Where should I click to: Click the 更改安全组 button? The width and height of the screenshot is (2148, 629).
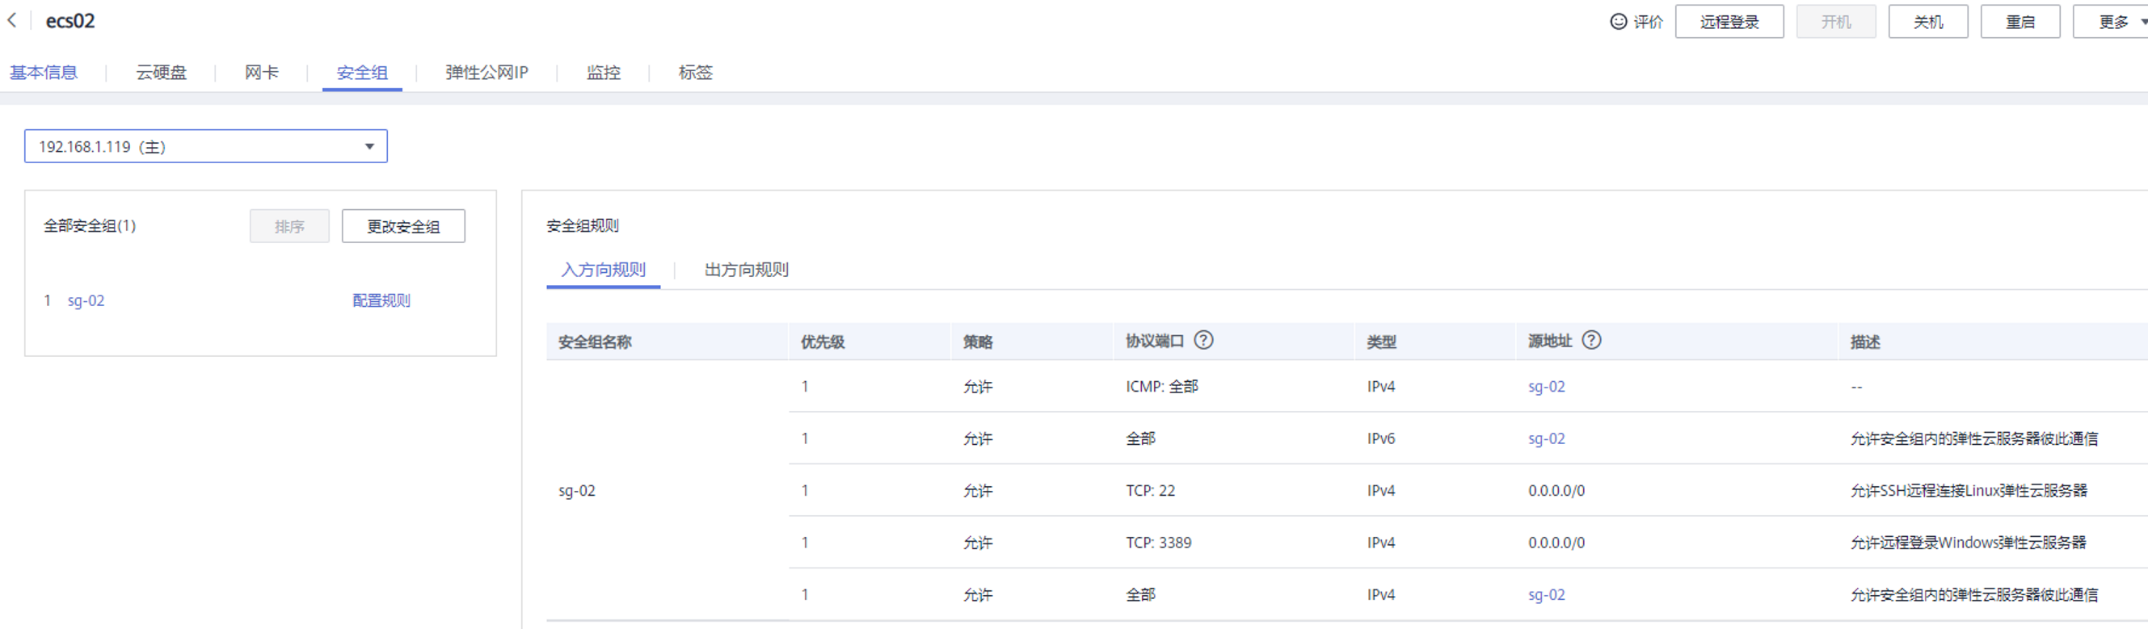pyautogui.click(x=402, y=226)
